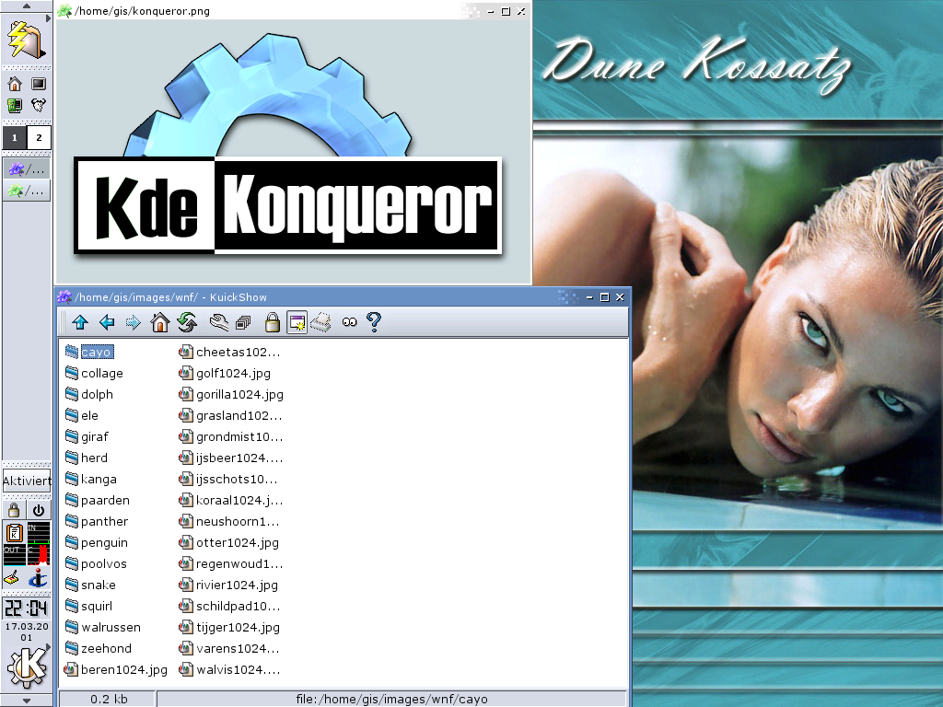Click the GNU head panel icon
Viewport: 943px width, 707px height.
[x=39, y=106]
